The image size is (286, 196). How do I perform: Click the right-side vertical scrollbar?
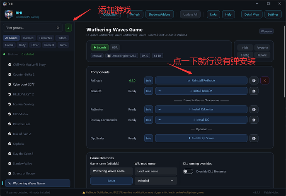pyautogui.click(x=284, y=62)
